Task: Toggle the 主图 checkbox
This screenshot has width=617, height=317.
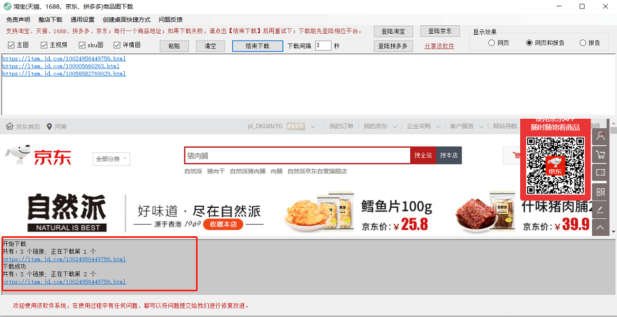Action: point(11,45)
